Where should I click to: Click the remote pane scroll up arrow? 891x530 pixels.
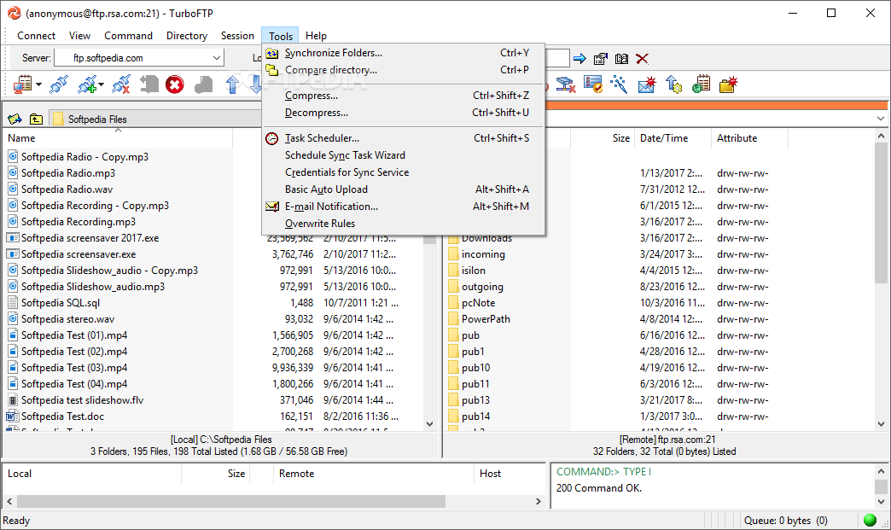pyautogui.click(x=881, y=137)
